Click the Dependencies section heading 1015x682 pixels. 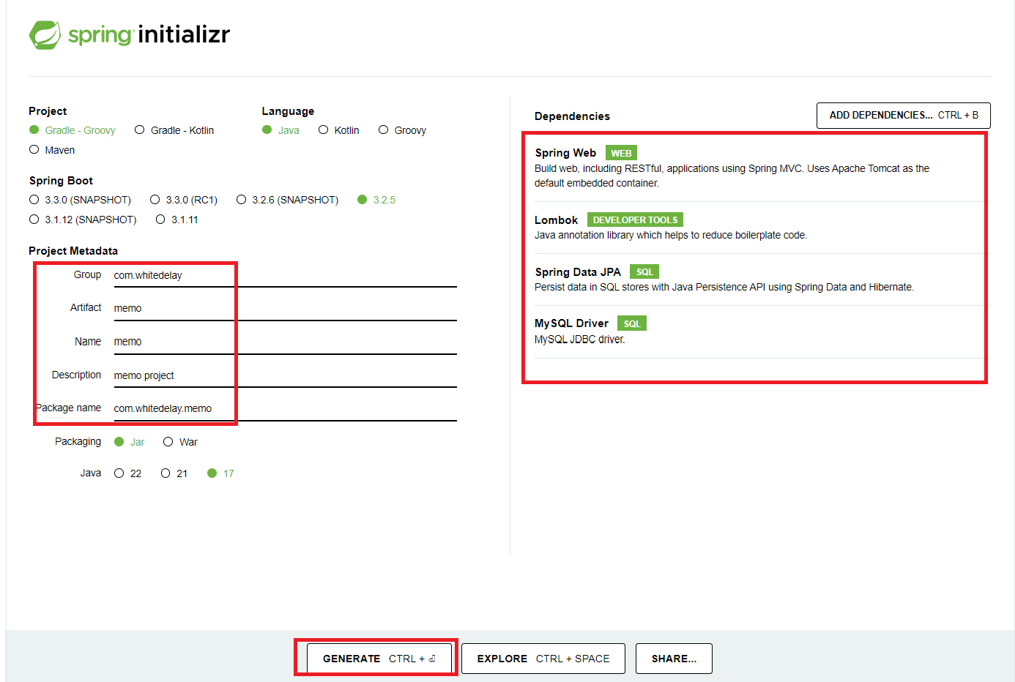pyautogui.click(x=572, y=116)
